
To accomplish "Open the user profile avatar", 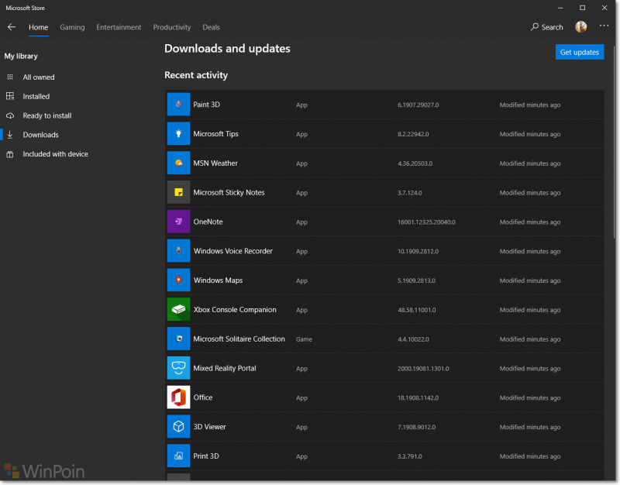I will click(x=580, y=27).
